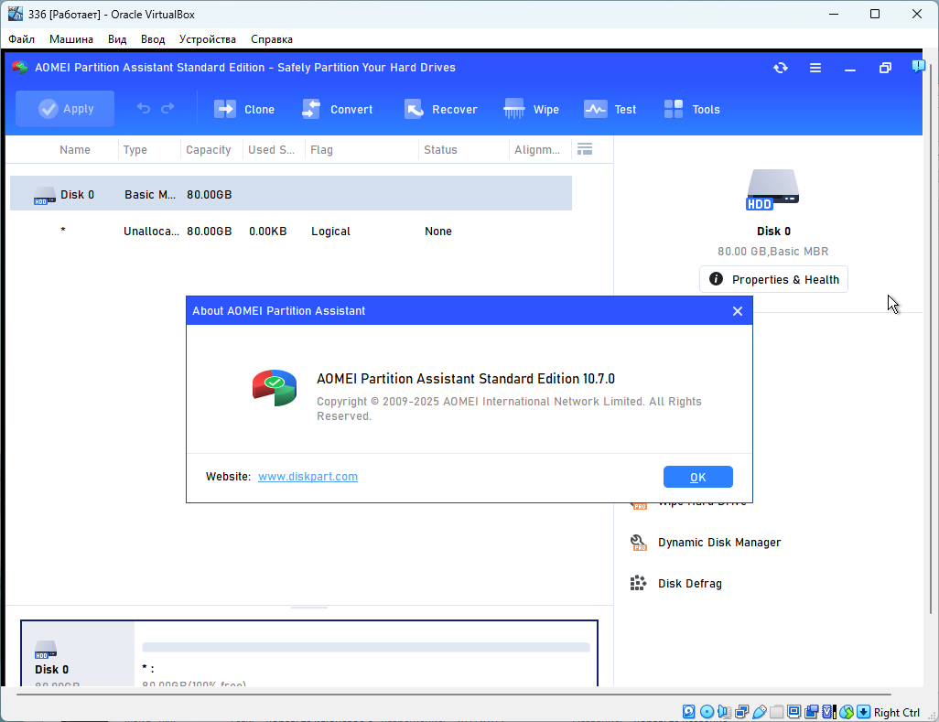Click the Apply button
The width and height of the screenshot is (939, 722).
[x=65, y=108]
